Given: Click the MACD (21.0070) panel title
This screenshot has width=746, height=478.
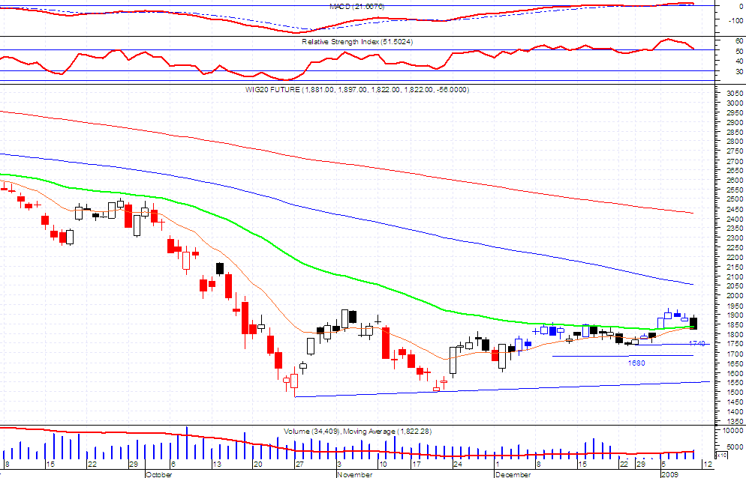Looking at the screenshot, I should 356,7.
